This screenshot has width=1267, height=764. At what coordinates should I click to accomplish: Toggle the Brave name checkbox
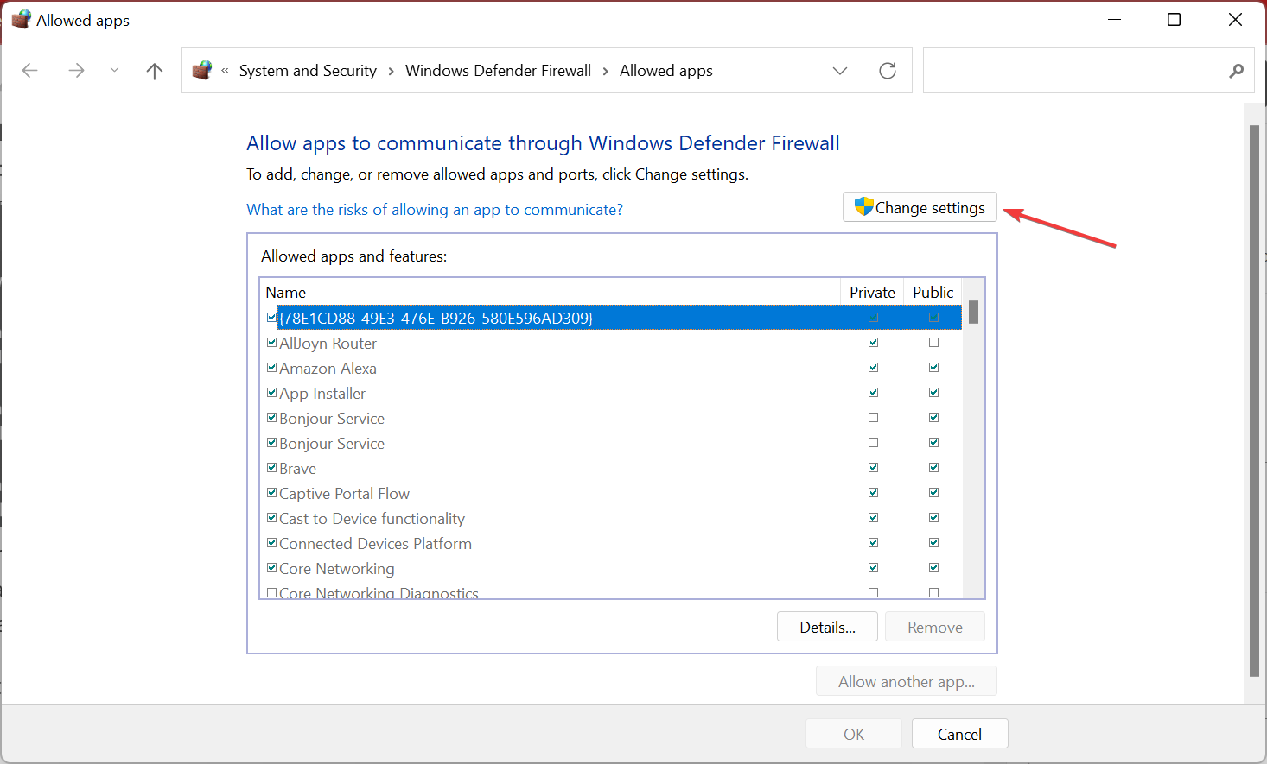coord(271,468)
